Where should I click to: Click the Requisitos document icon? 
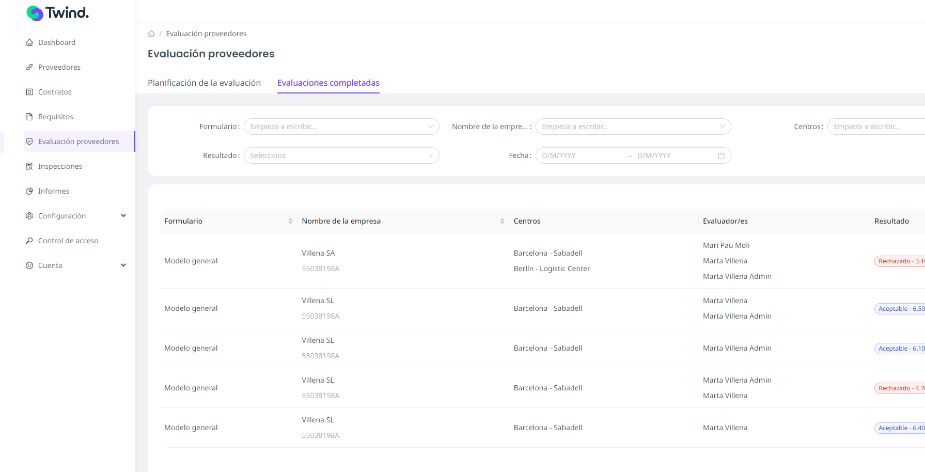click(x=29, y=117)
